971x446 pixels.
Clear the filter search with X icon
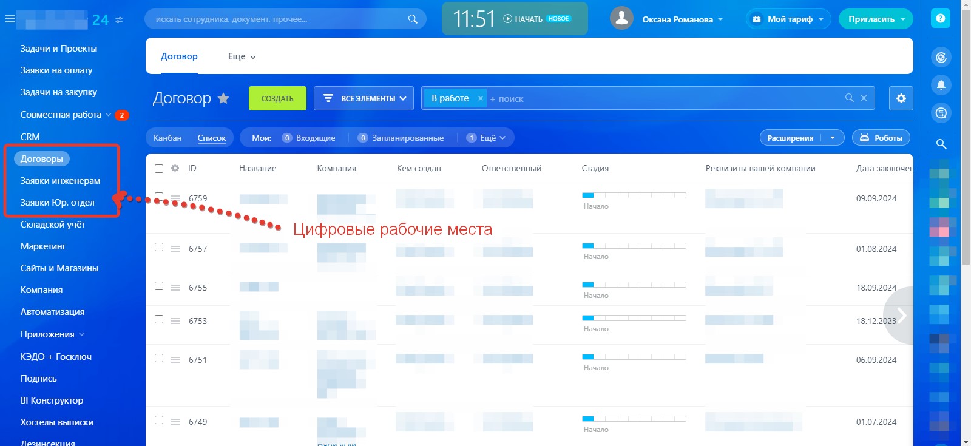(x=864, y=98)
